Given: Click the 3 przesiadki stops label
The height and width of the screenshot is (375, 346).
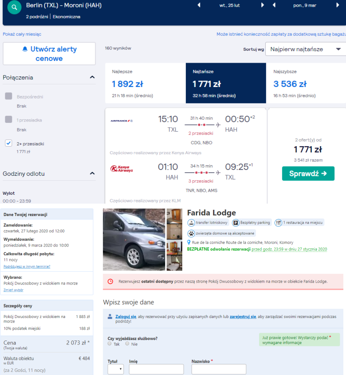Looking at the screenshot, I should (x=201, y=181).
